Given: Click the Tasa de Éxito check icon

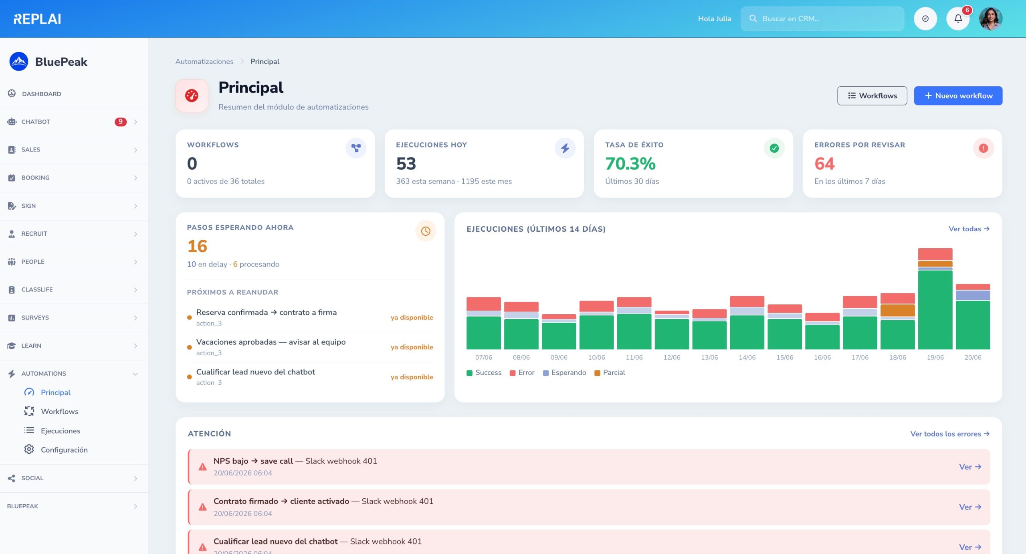Looking at the screenshot, I should (774, 148).
